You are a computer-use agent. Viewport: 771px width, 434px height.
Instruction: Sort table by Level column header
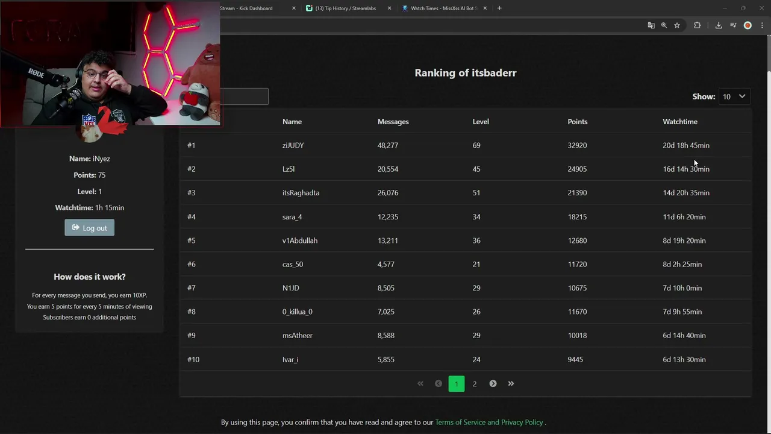[x=481, y=122]
